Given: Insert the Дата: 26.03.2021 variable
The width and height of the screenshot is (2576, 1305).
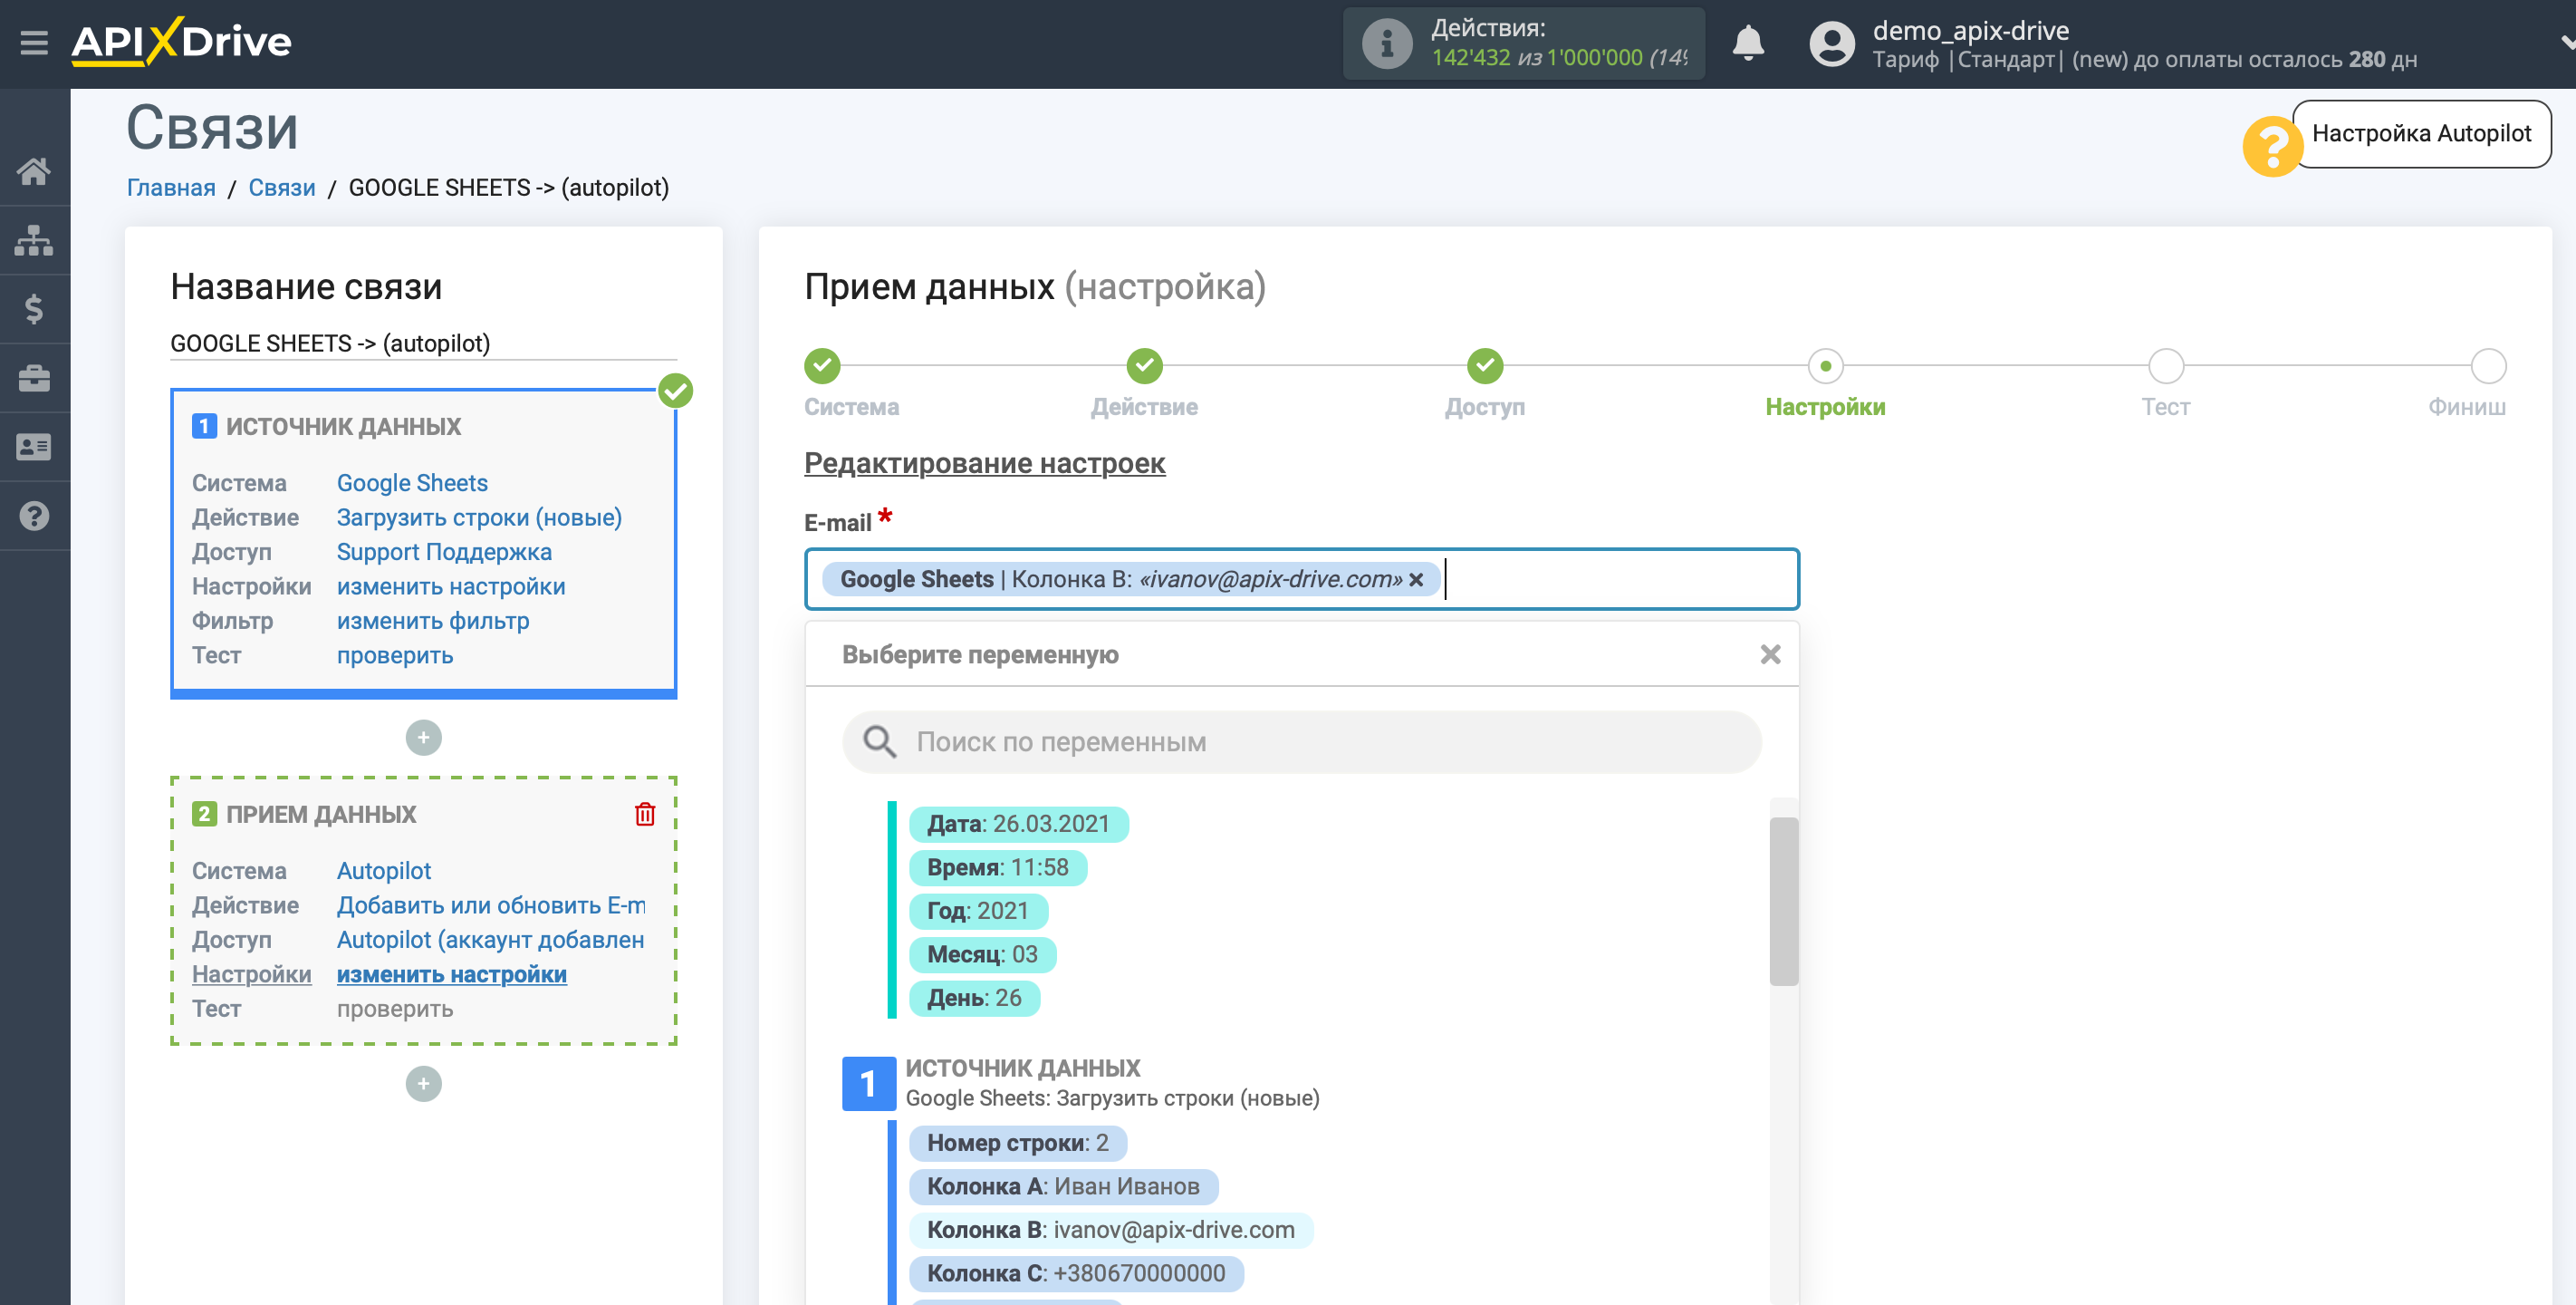Looking at the screenshot, I should coord(1018,825).
